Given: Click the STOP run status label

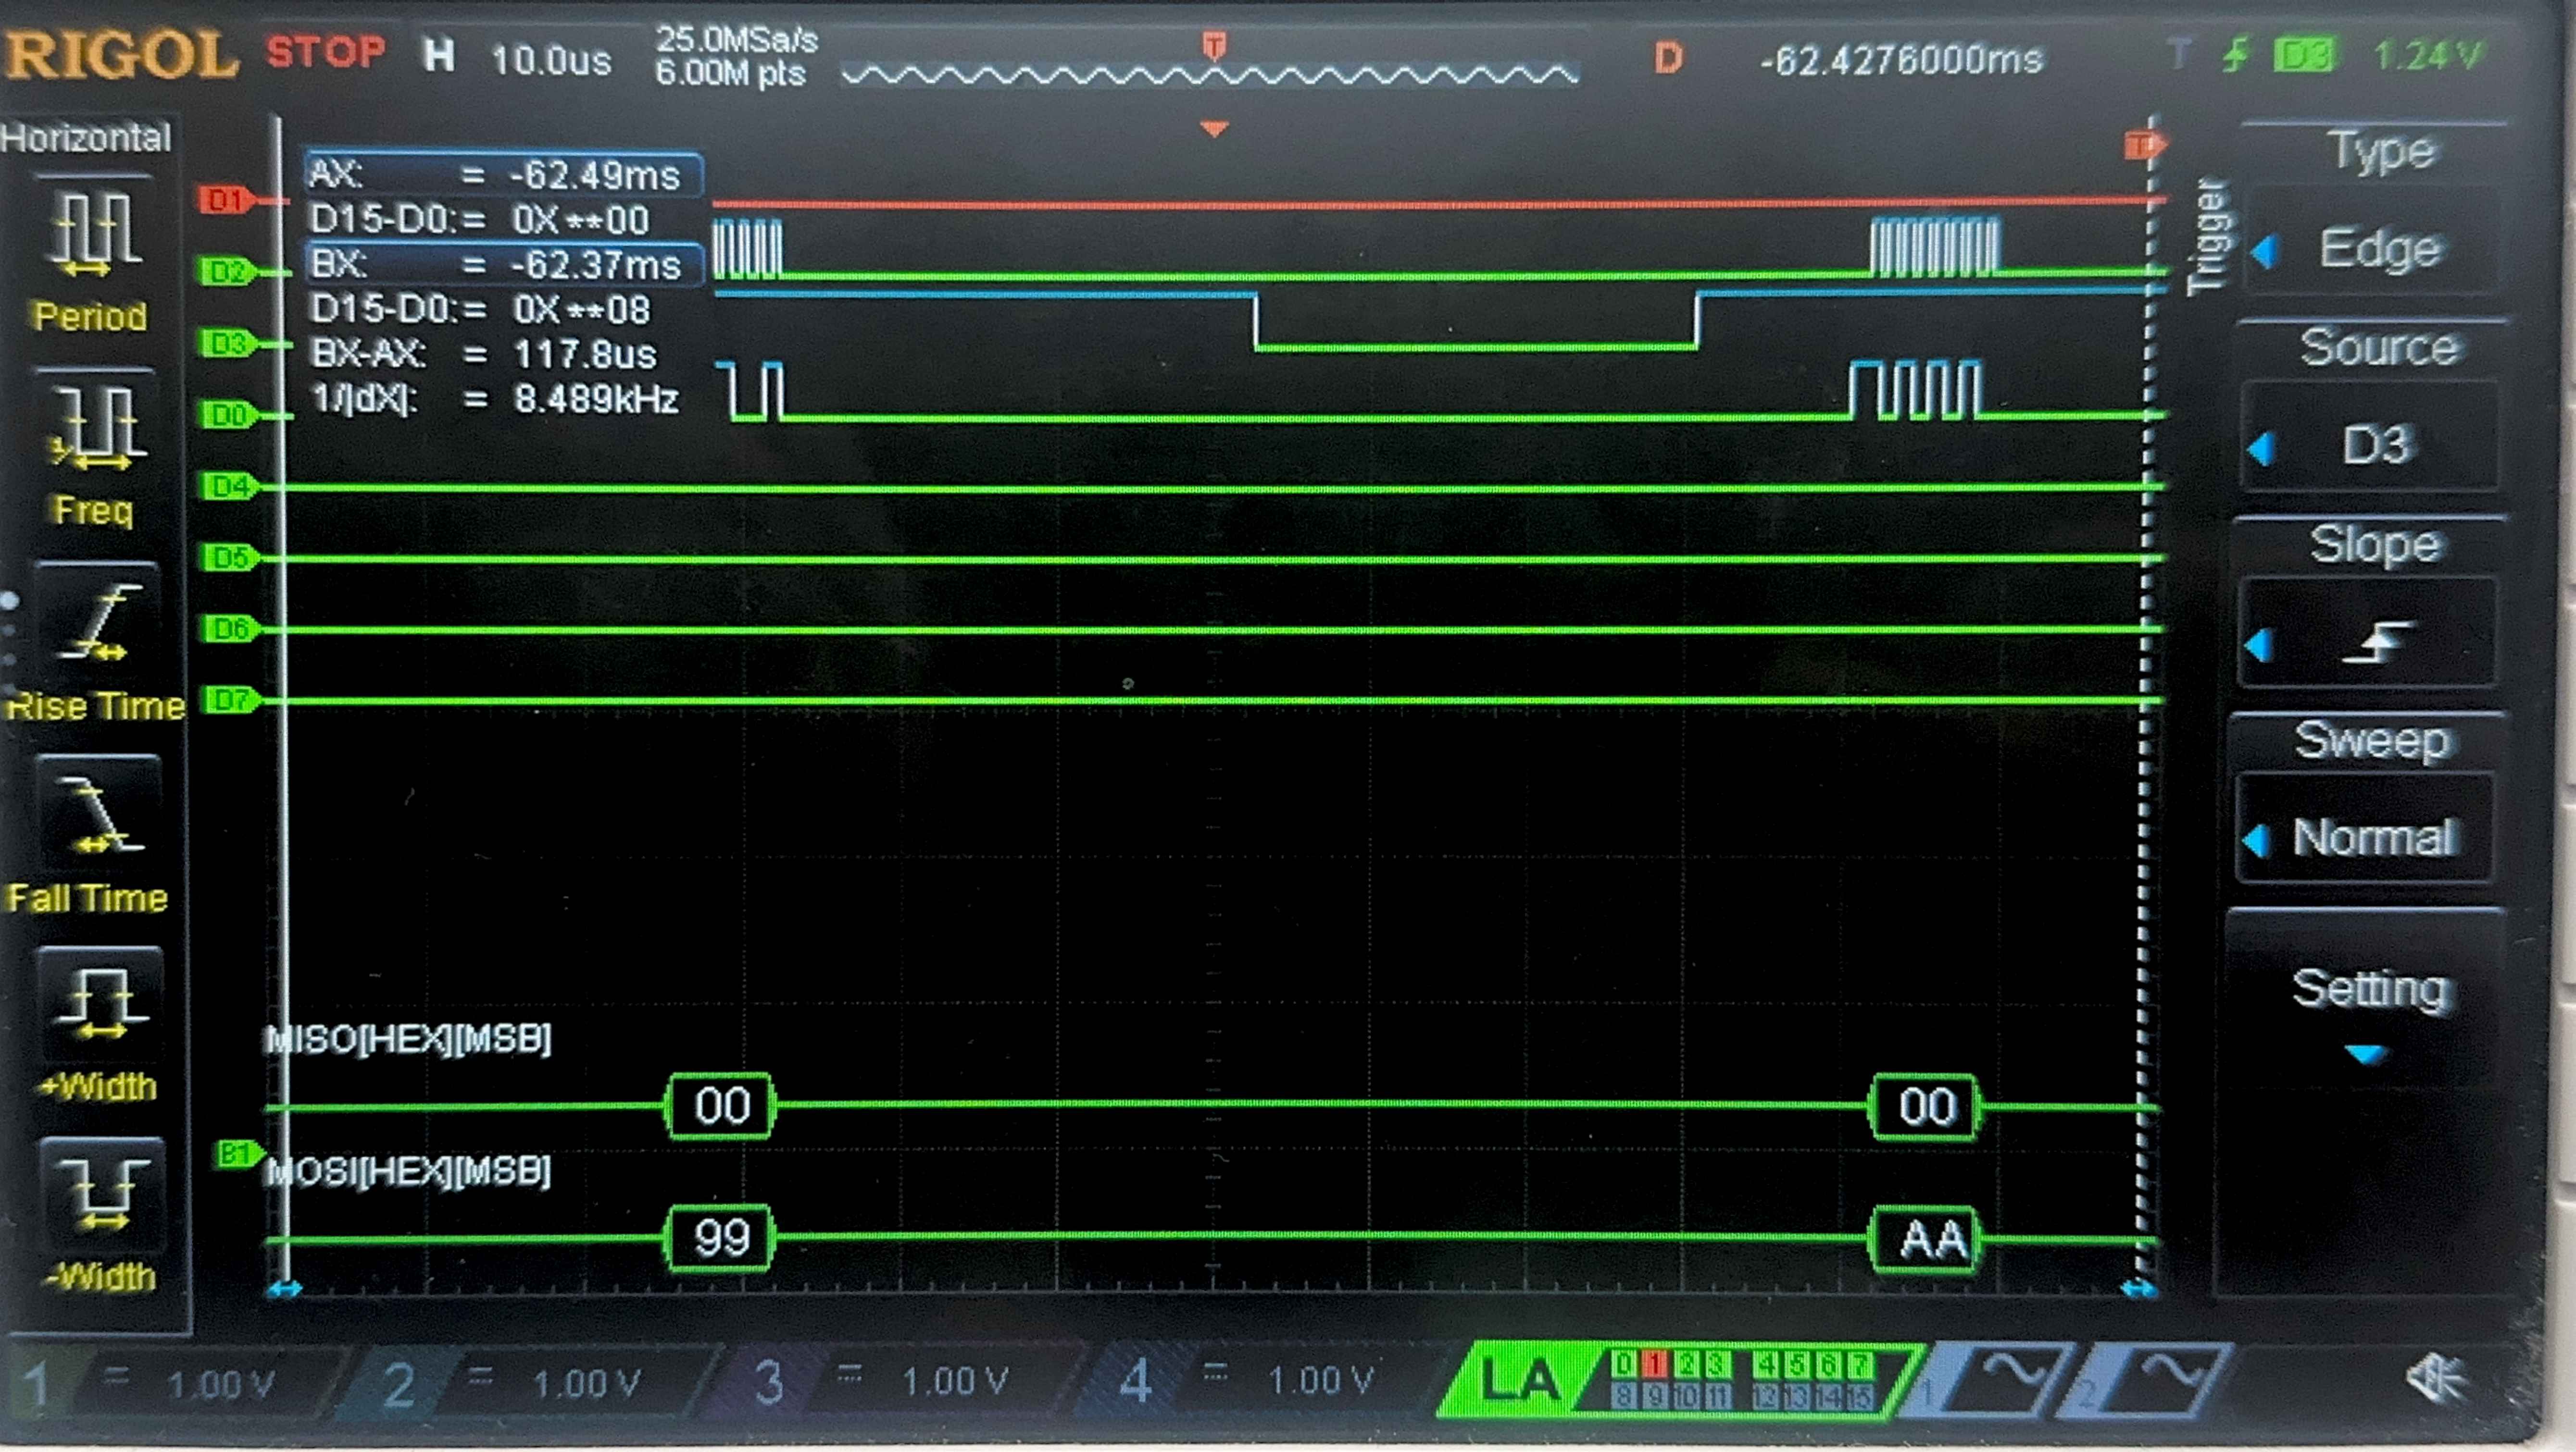Looking at the screenshot, I should [325, 50].
